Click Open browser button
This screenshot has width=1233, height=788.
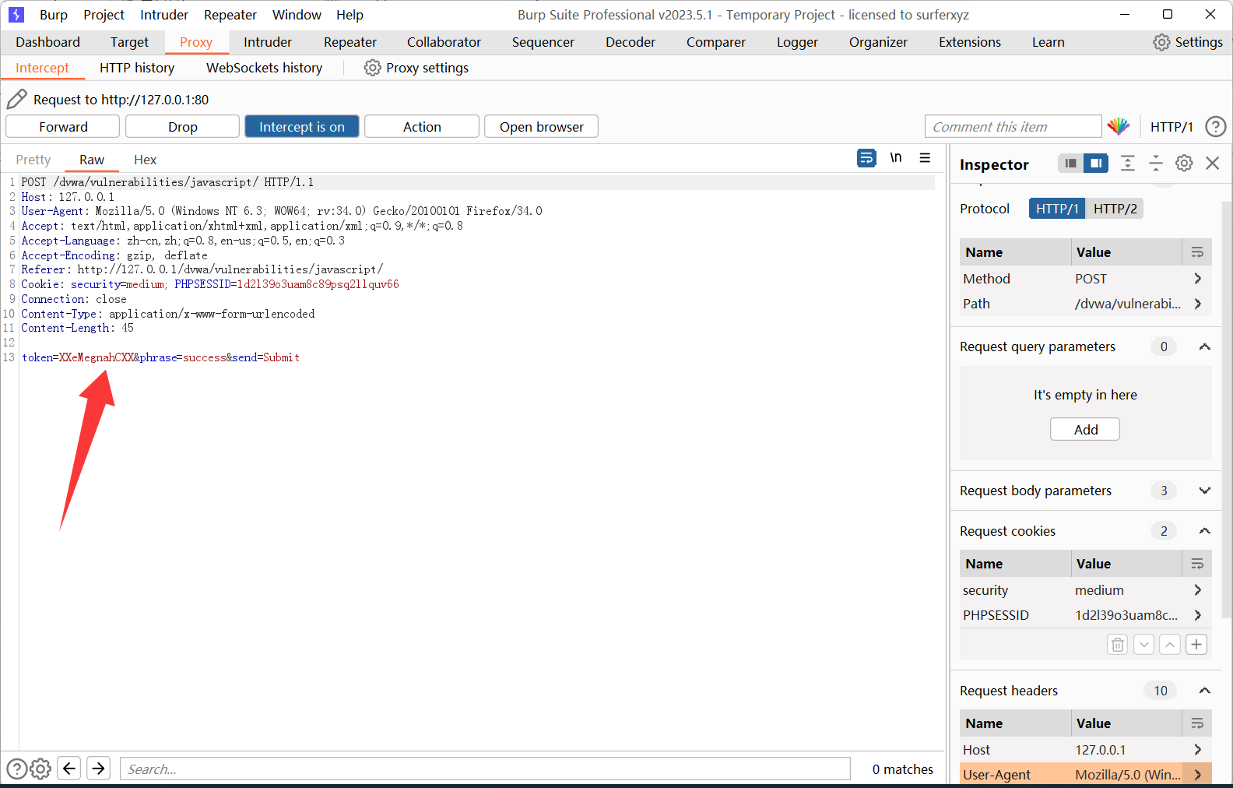542,127
